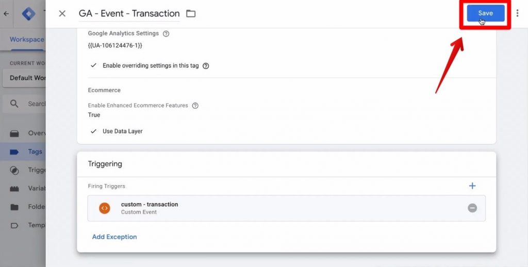Remove the custom - transaction trigger

tap(472, 208)
